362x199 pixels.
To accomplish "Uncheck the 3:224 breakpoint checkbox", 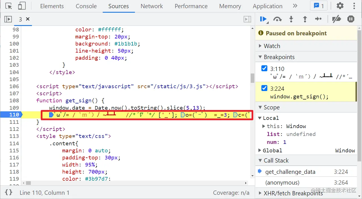I will click(264, 88).
